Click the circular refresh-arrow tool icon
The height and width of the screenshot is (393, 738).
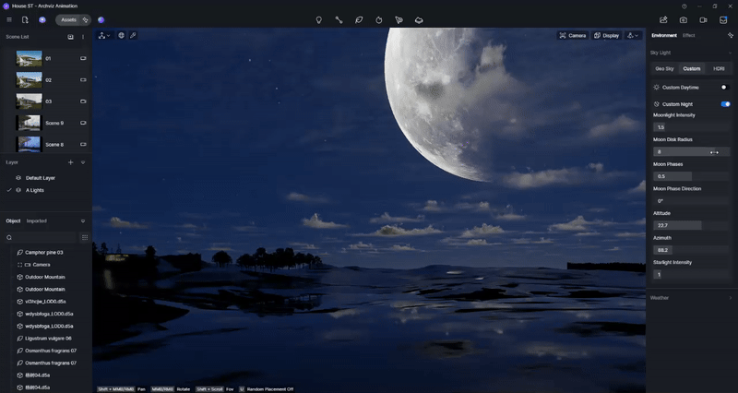point(379,19)
